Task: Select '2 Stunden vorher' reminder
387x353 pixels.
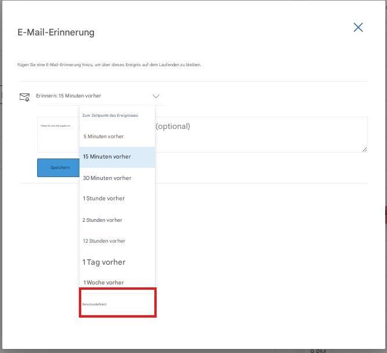Action: [117, 220]
